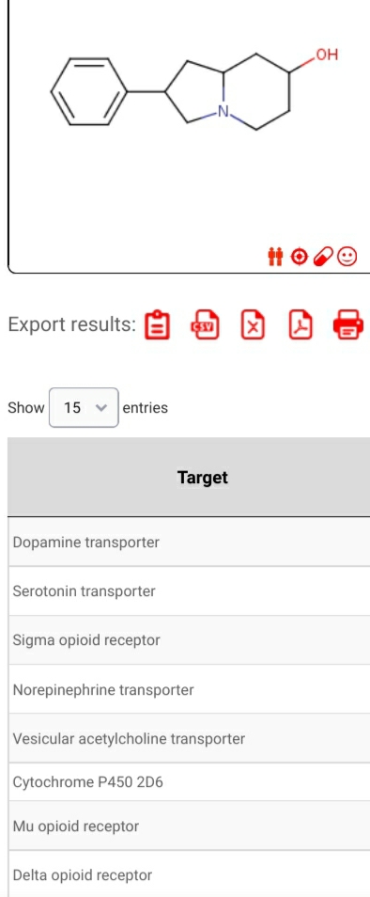Viewport: 370px width, 897px height.
Task: Export results as CSV file
Action: [205, 325]
